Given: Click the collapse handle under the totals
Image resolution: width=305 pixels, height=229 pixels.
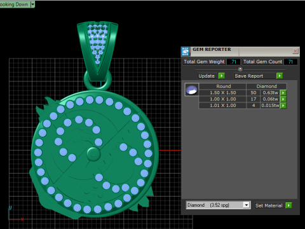Looking at the screenshot, I should 240,69.
